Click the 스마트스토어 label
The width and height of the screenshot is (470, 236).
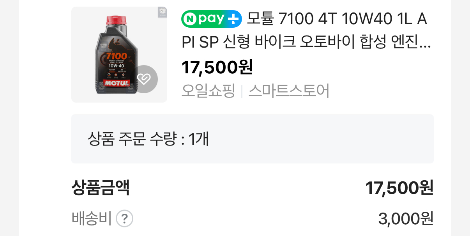click(x=289, y=91)
